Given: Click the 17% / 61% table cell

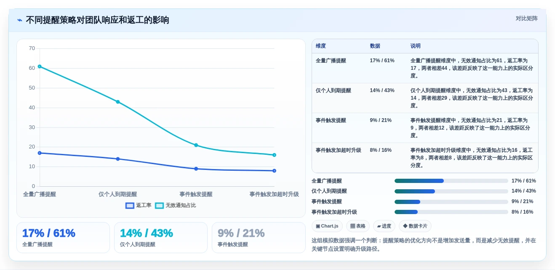Looking at the screenshot, I should pyautogui.click(x=382, y=61).
